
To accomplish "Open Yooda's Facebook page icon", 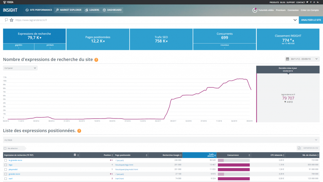I will click(311, 2).
